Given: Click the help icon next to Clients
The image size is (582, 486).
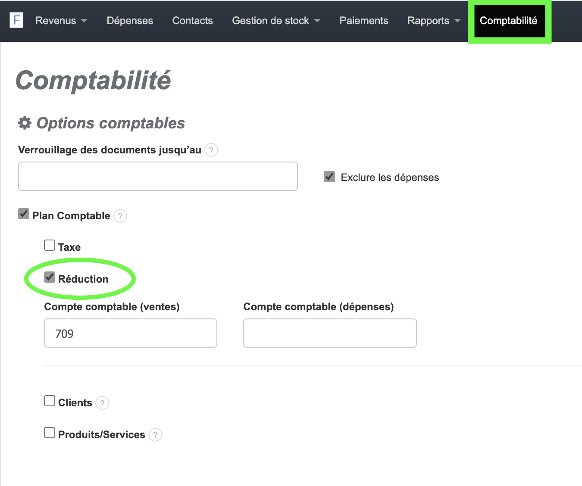Looking at the screenshot, I should coord(102,403).
